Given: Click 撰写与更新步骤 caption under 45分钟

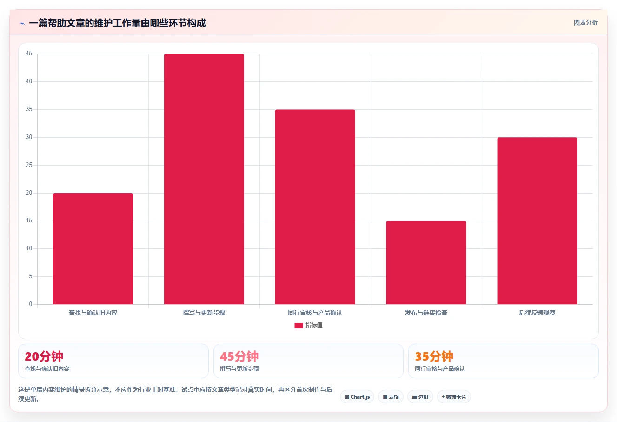Looking at the screenshot, I should click(239, 369).
